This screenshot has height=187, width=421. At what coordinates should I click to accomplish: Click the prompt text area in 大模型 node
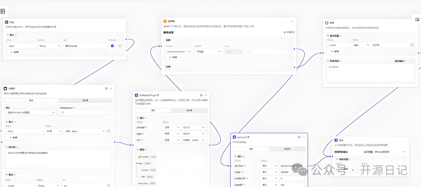[x=58, y=159]
